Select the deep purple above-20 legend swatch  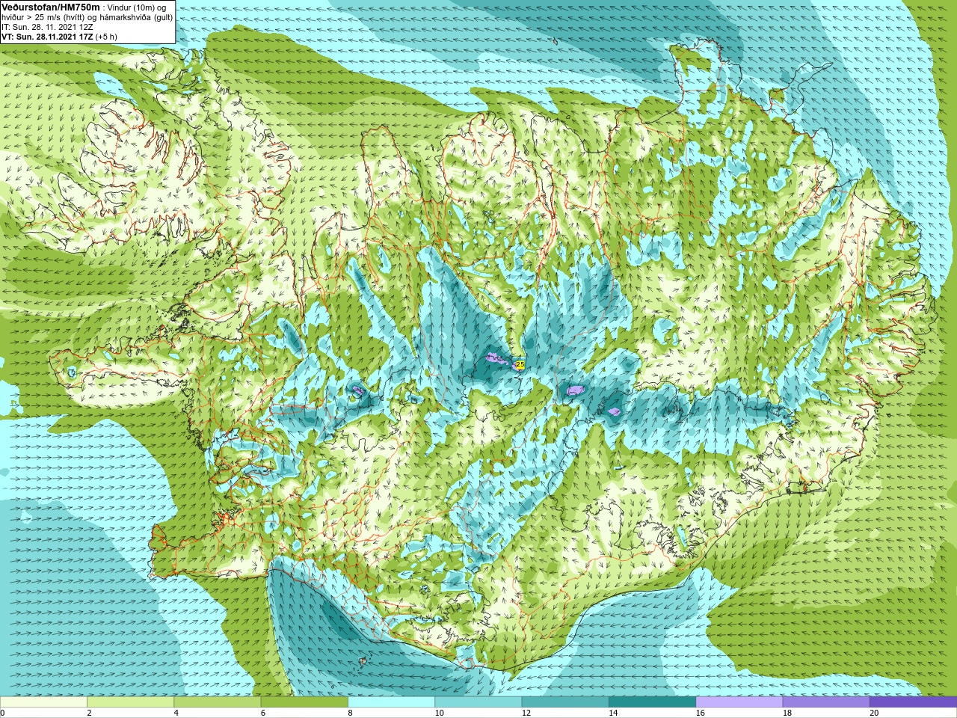[913, 702]
